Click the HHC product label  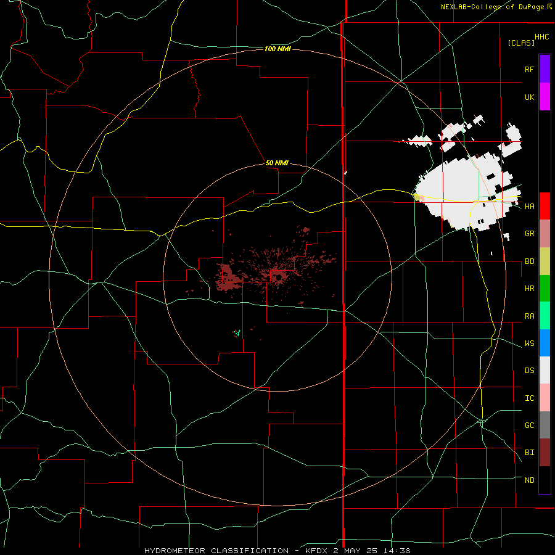click(541, 37)
